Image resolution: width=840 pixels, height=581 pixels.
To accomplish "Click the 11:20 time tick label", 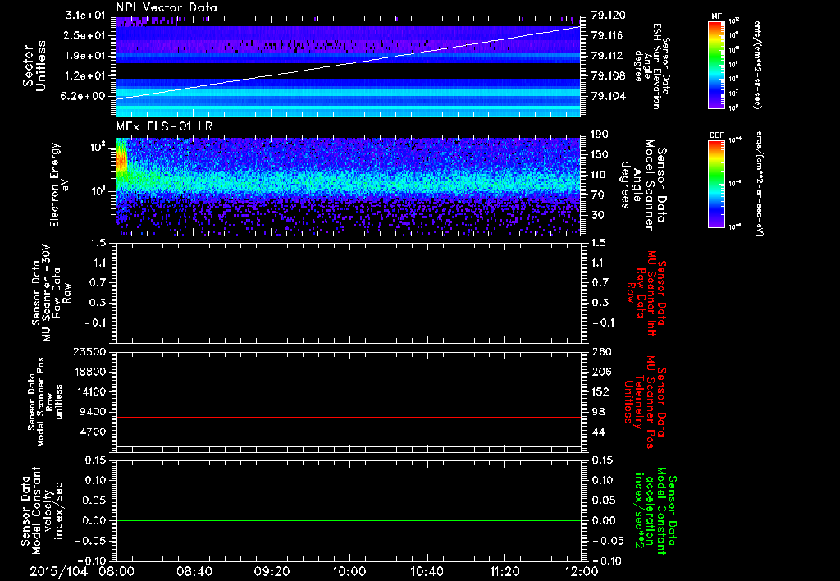I will (x=504, y=571).
